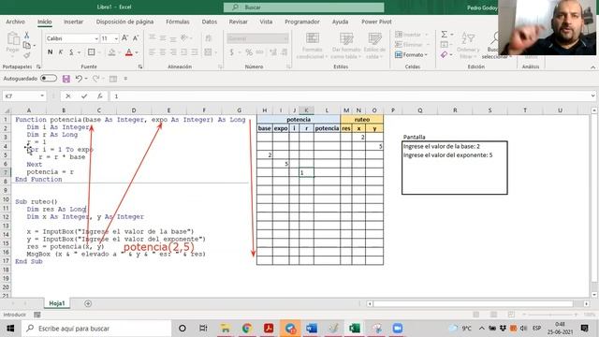Click the AutoSum sigma icon
The image size is (599, 337).
[x=444, y=35]
